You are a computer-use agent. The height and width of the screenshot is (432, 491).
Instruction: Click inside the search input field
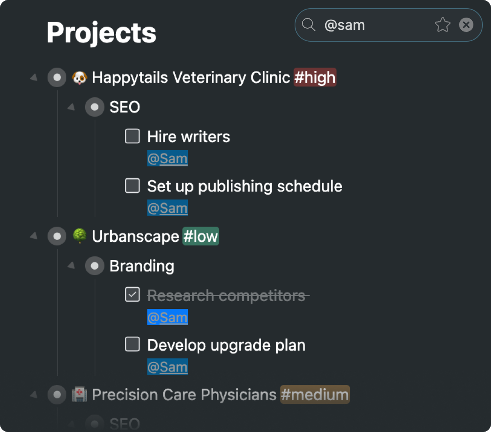tap(368, 25)
